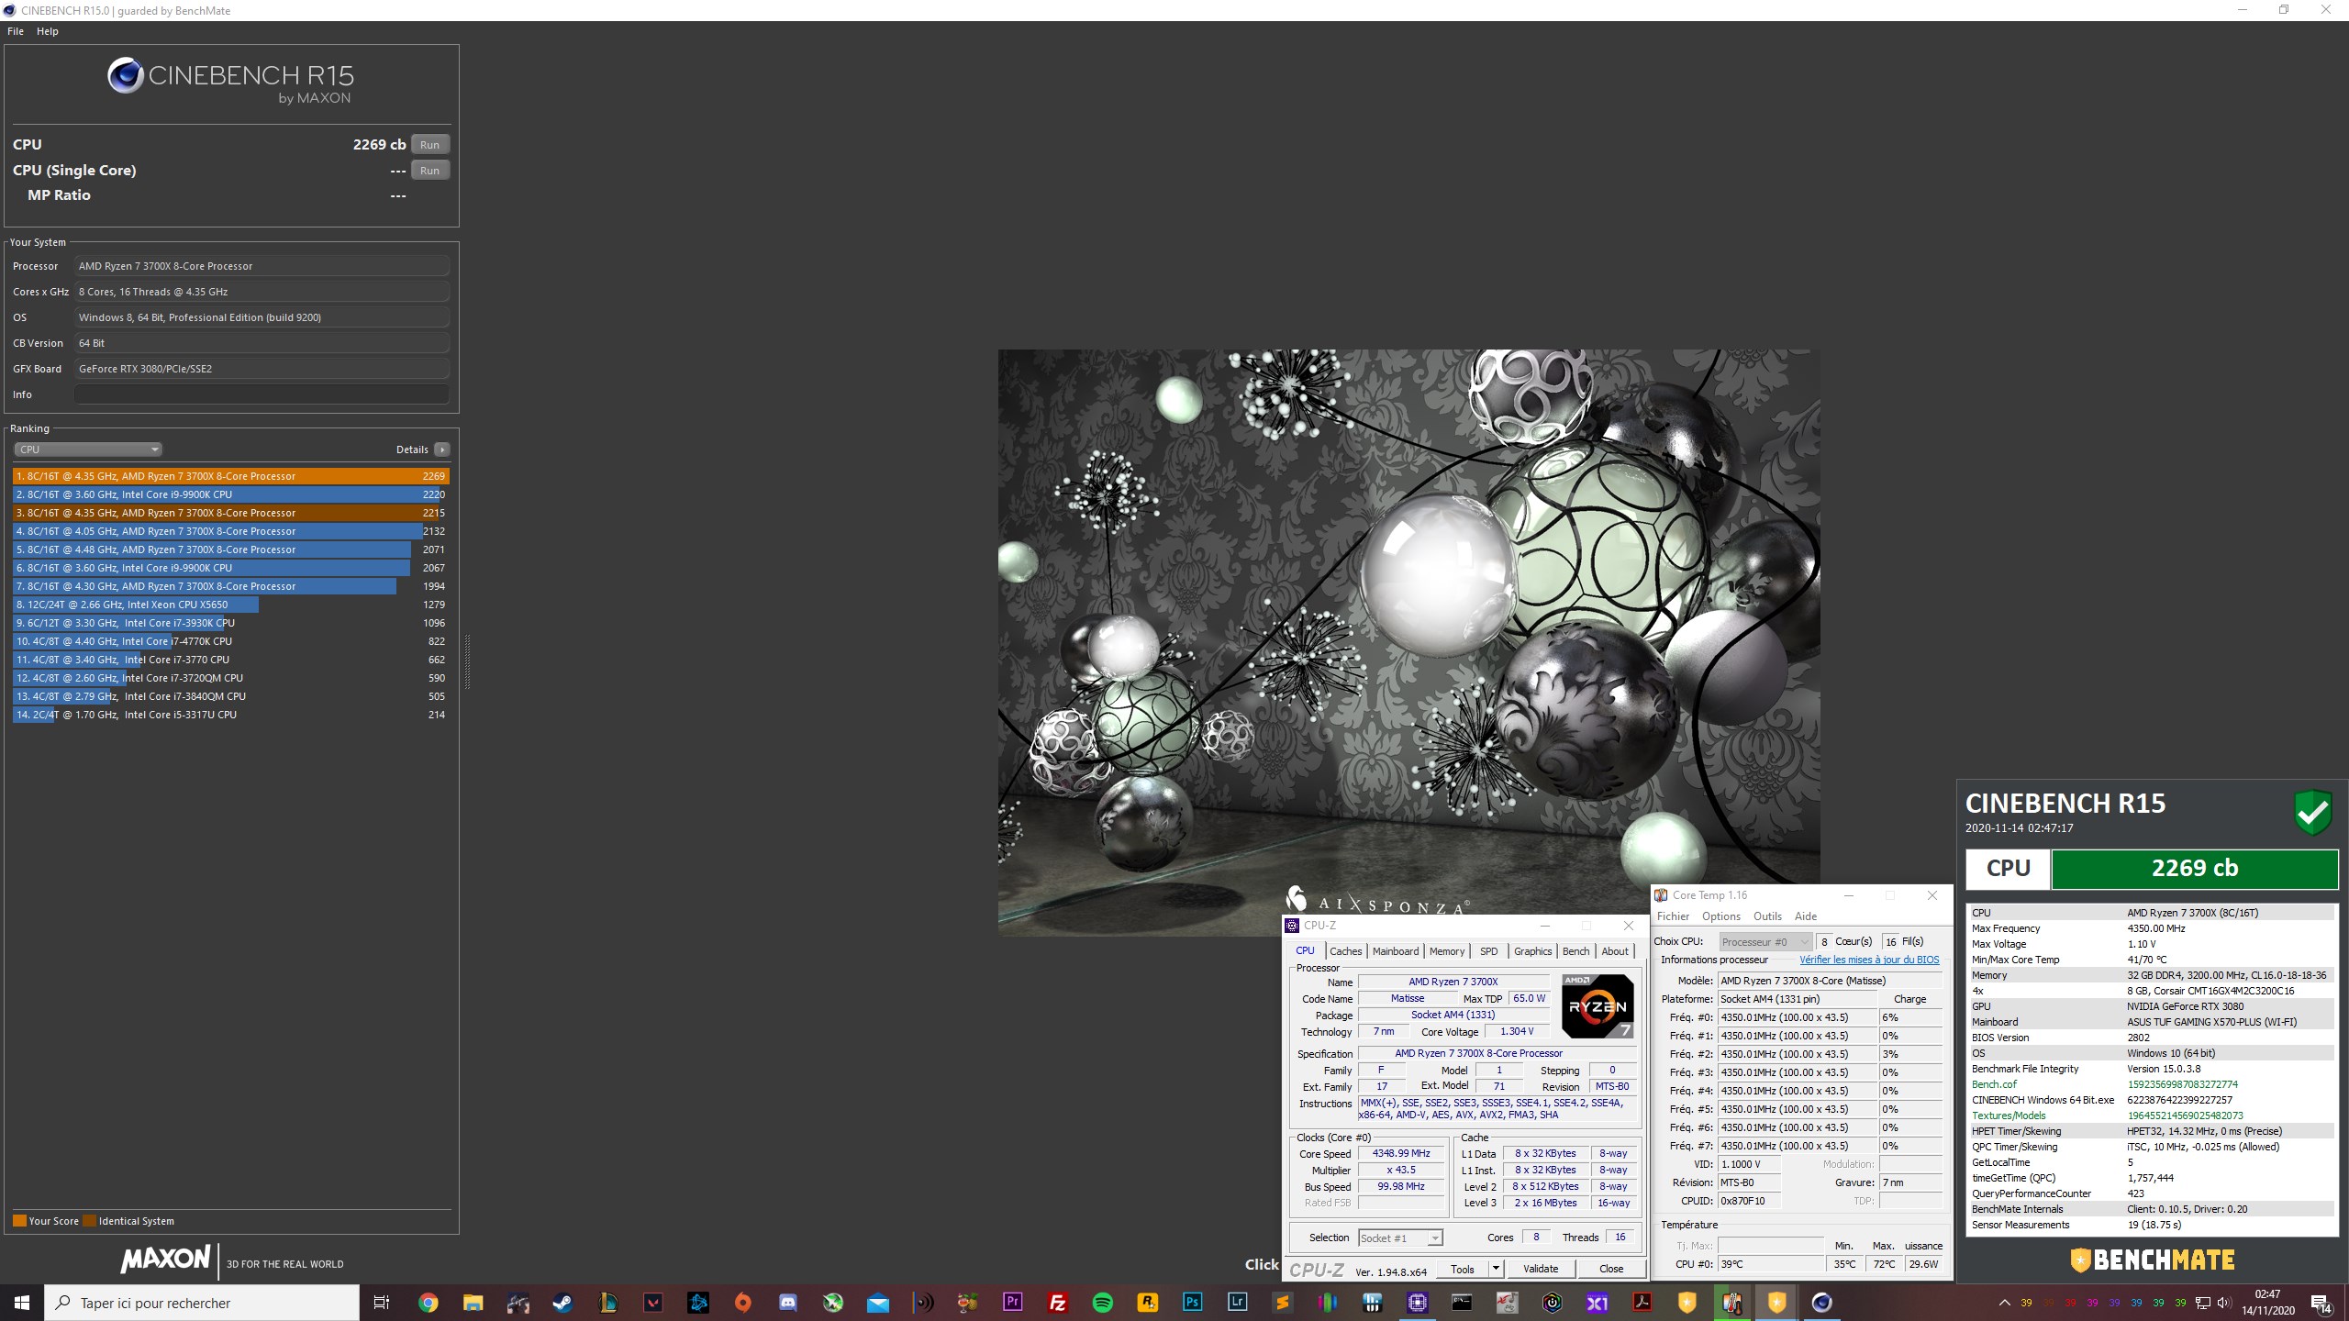Open Rockstar Games Launcher taskbar icon
2349x1321 pixels.
pos(1148,1303)
